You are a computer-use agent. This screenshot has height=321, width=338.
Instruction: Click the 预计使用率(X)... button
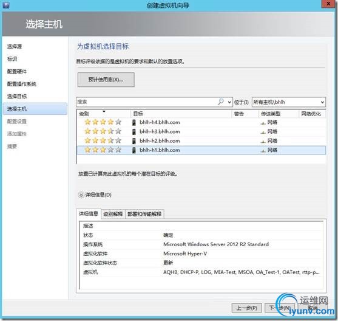click(106, 80)
